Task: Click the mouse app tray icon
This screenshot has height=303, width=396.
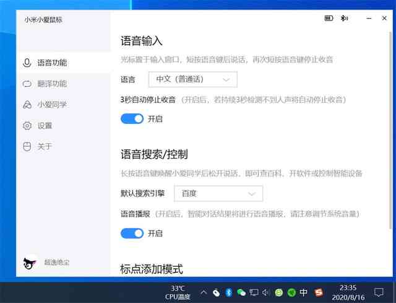Action: (216, 292)
